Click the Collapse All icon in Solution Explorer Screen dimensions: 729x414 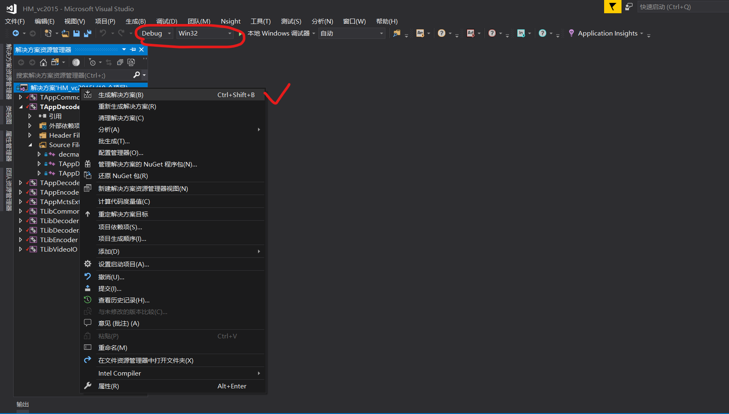pos(120,62)
